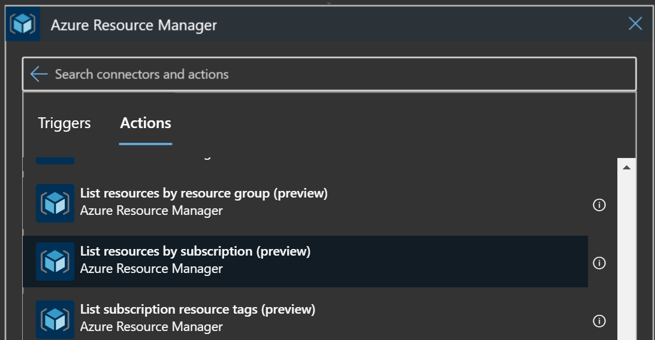The width and height of the screenshot is (655, 340).
Task: Focus the Search connectors and actions field
Action: click(x=329, y=74)
